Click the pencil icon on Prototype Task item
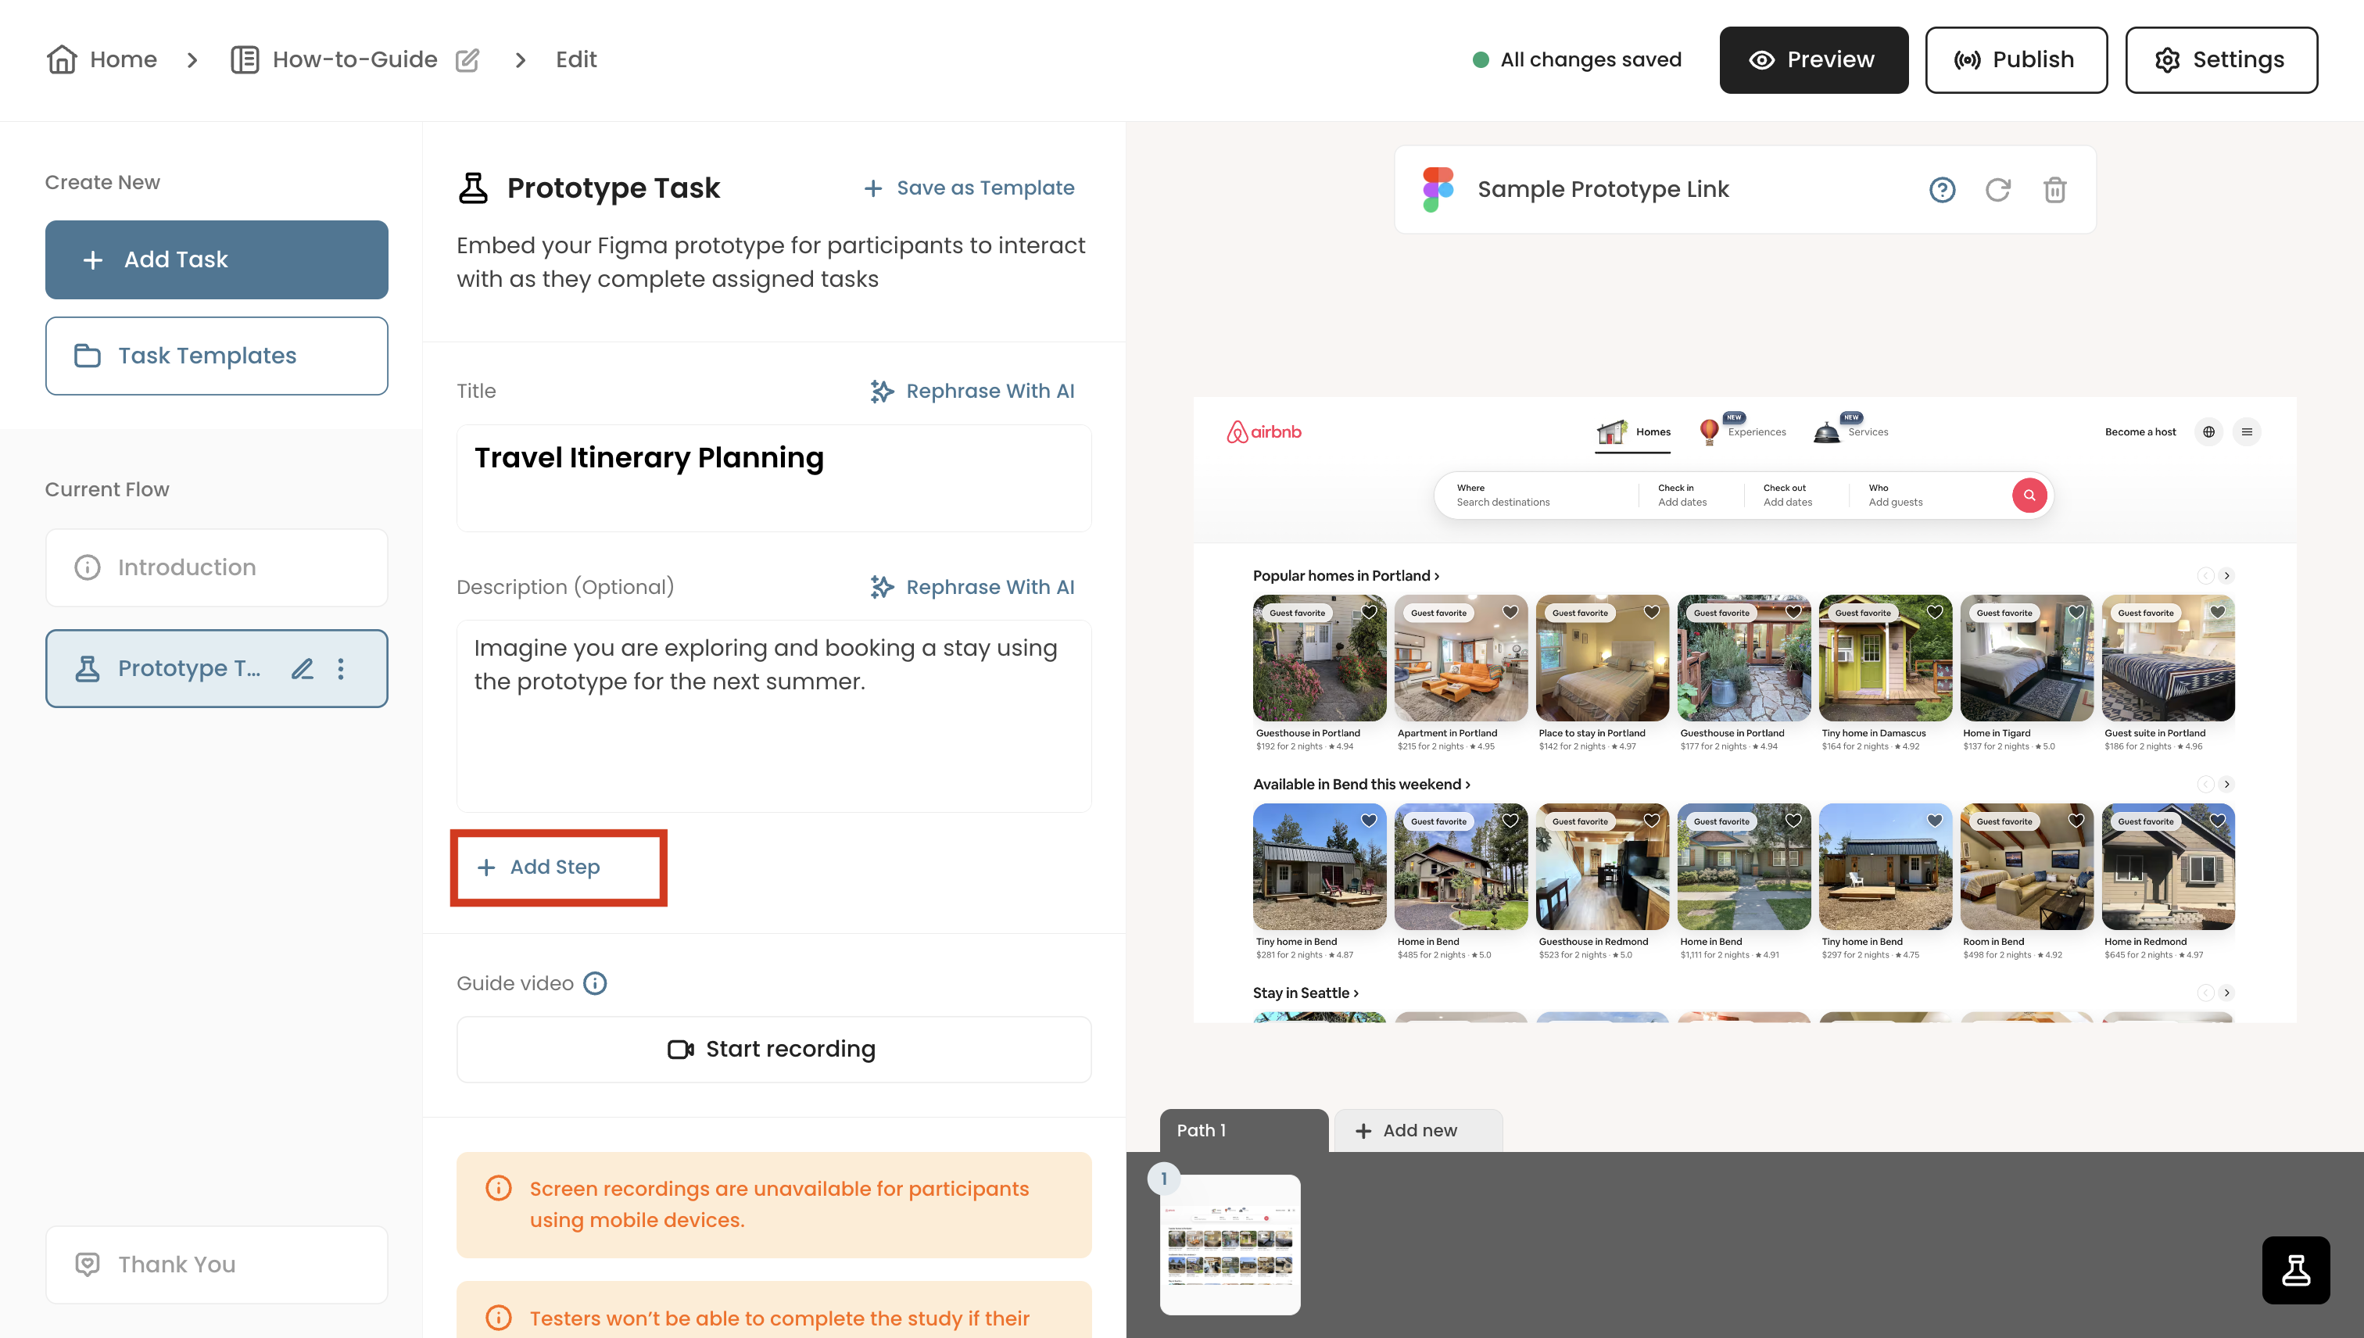Viewport: 2364px width, 1338px height. pos(303,668)
